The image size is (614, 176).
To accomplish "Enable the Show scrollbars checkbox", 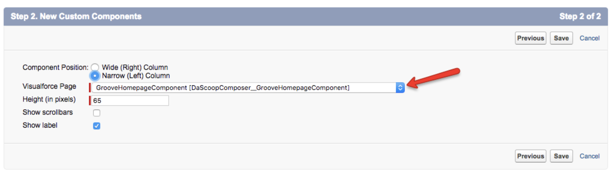I will coord(97,113).
